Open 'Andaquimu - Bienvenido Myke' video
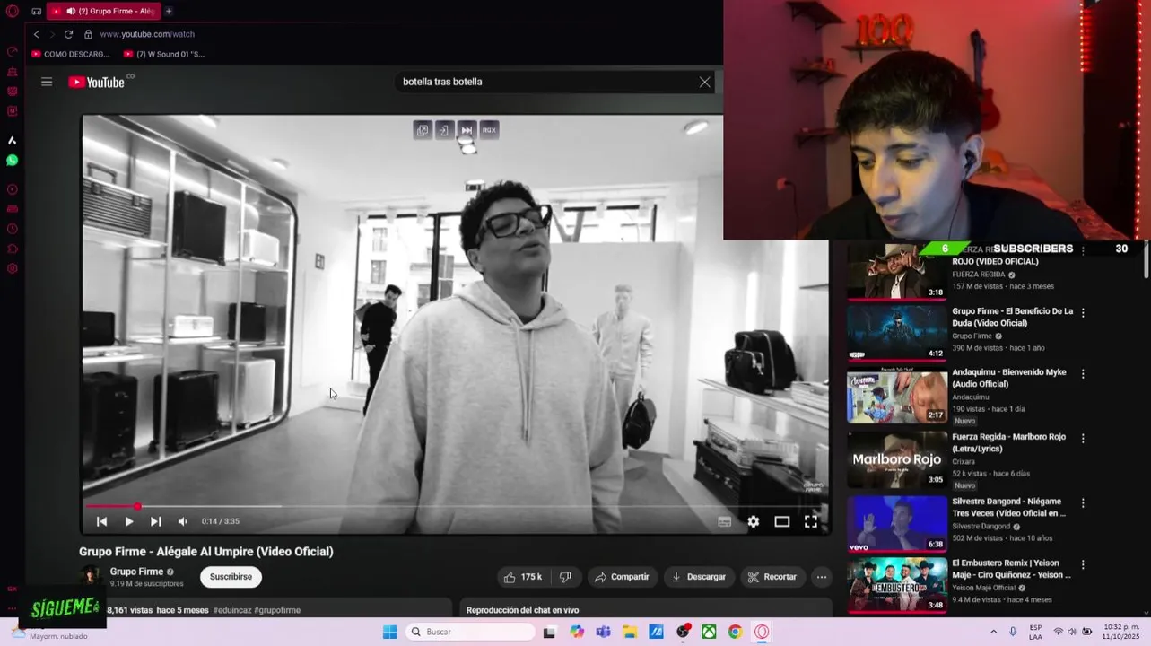The height and width of the screenshot is (646, 1151). point(897,397)
